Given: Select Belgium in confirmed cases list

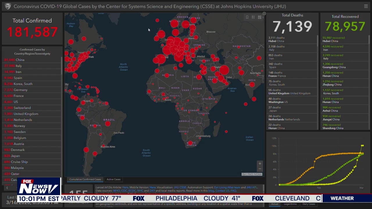Looking at the screenshot, I should coord(32,138).
